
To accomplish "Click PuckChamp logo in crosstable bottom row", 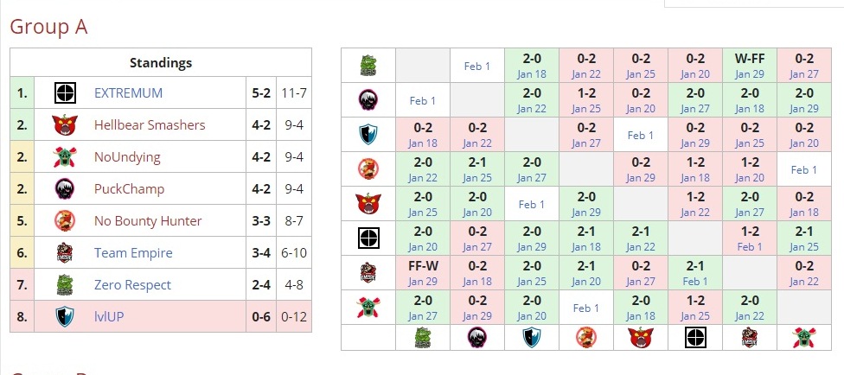I will pyautogui.click(x=477, y=338).
